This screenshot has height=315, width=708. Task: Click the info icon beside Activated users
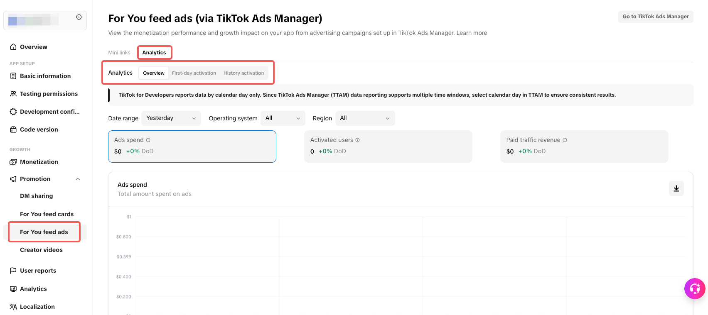(357, 140)
